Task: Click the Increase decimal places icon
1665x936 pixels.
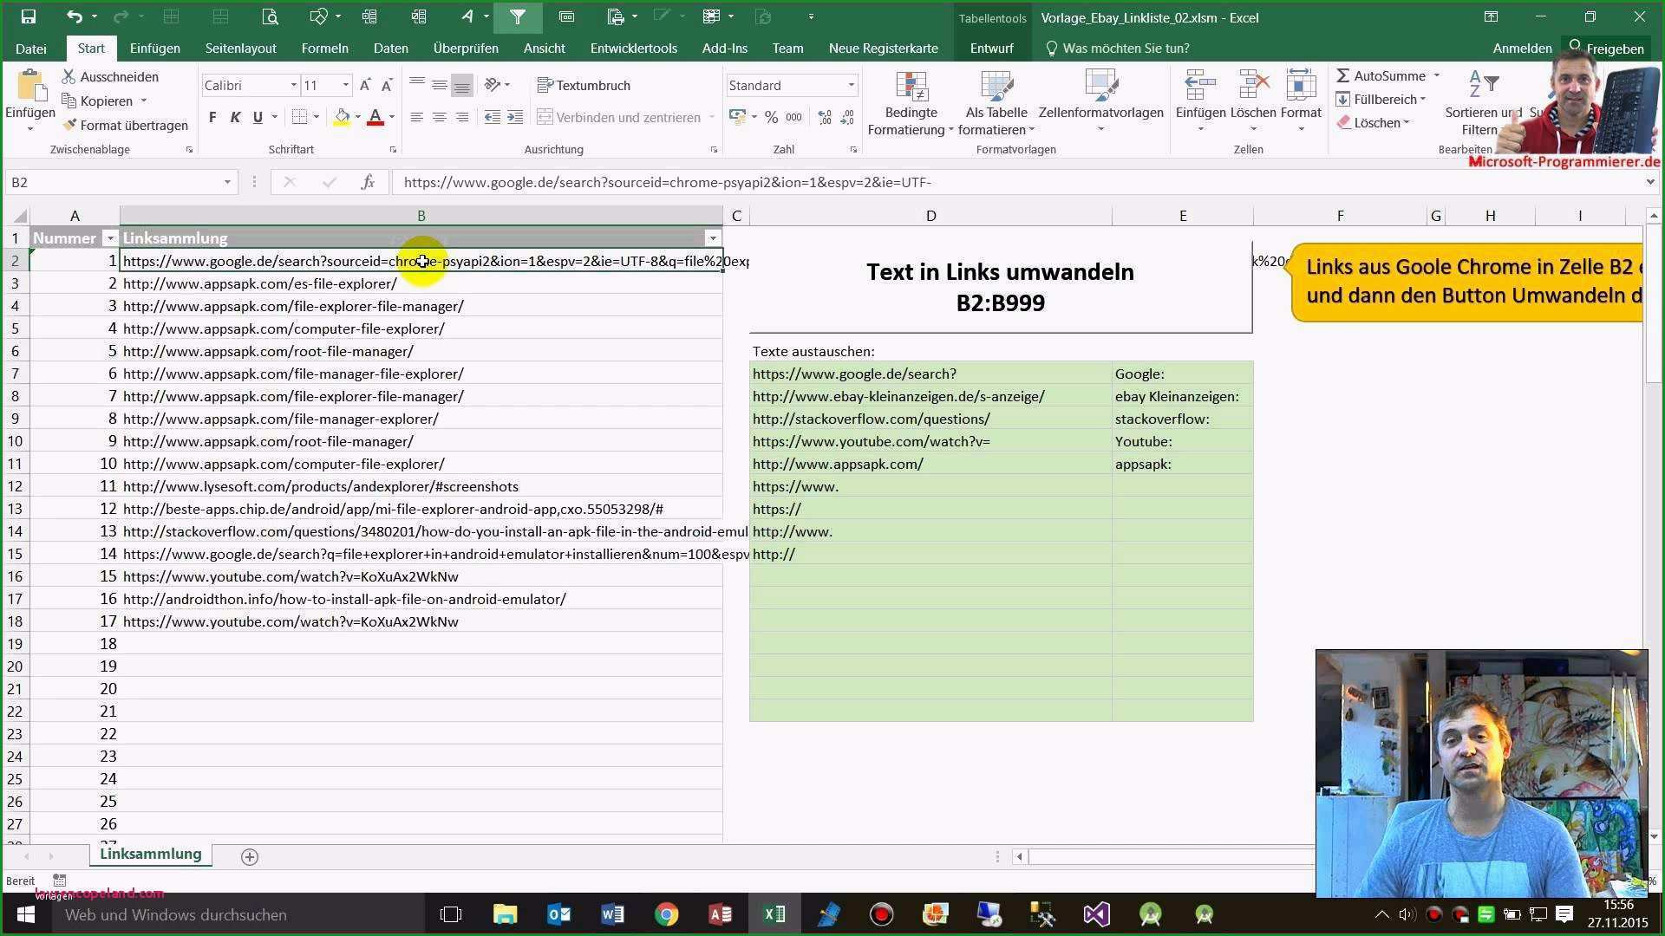Action: (825, 117)
